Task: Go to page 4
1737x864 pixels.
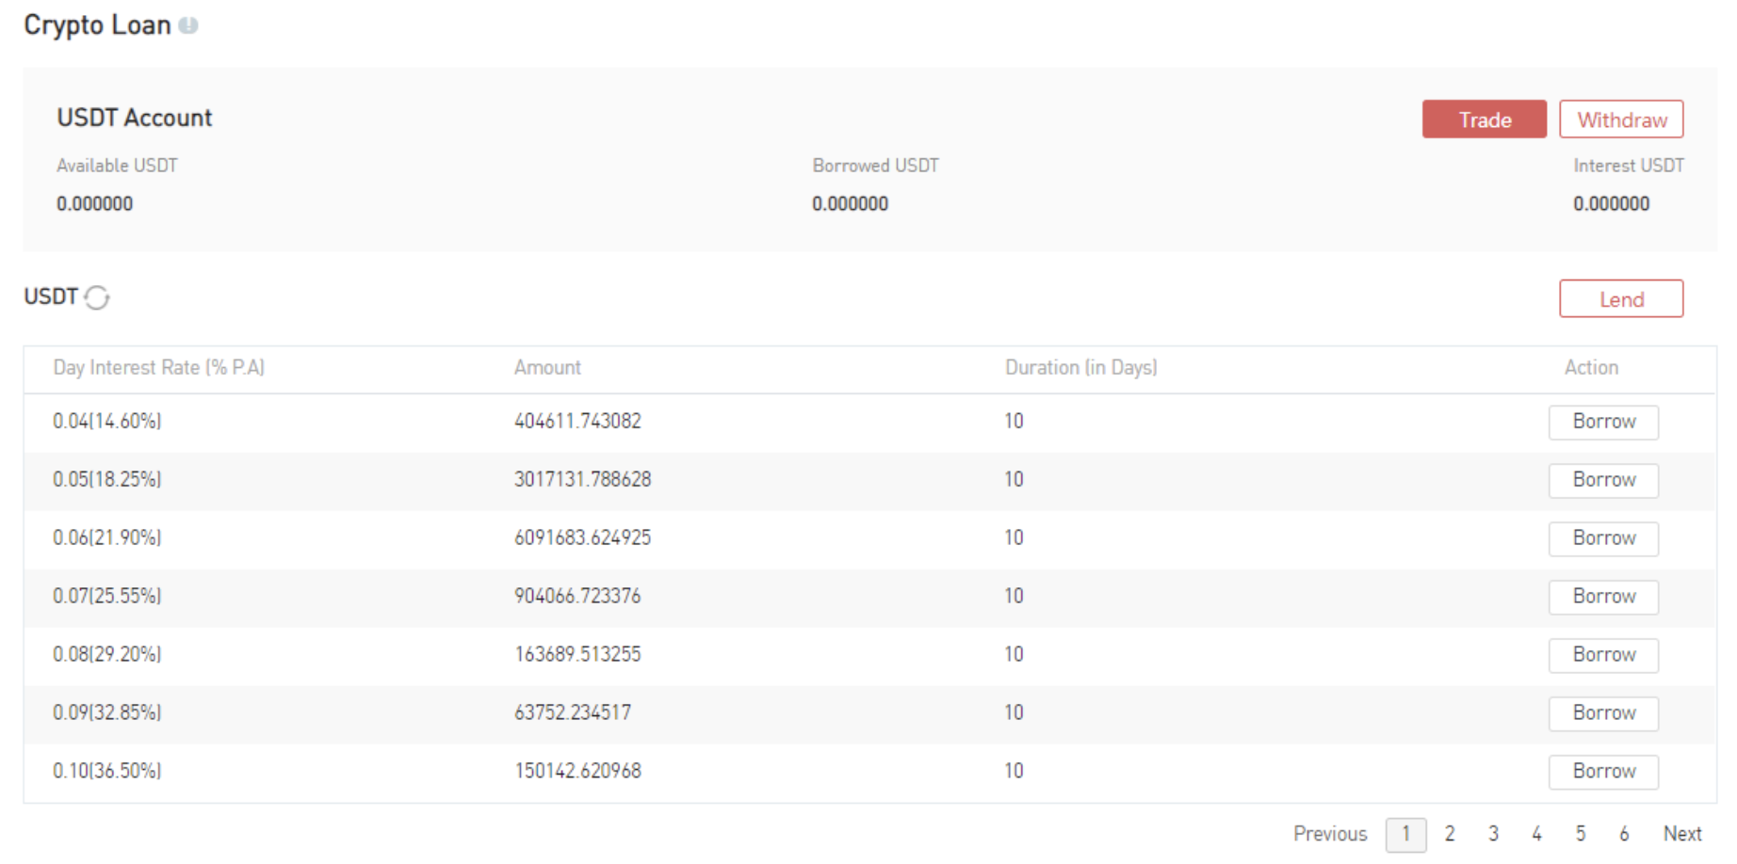Action: coord(1536,834)
